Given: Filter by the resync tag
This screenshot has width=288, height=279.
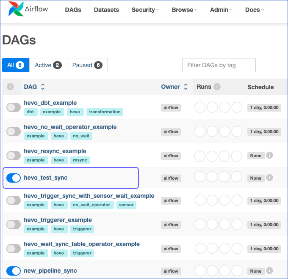Looking at the screenshot, I should coord(80,160).
